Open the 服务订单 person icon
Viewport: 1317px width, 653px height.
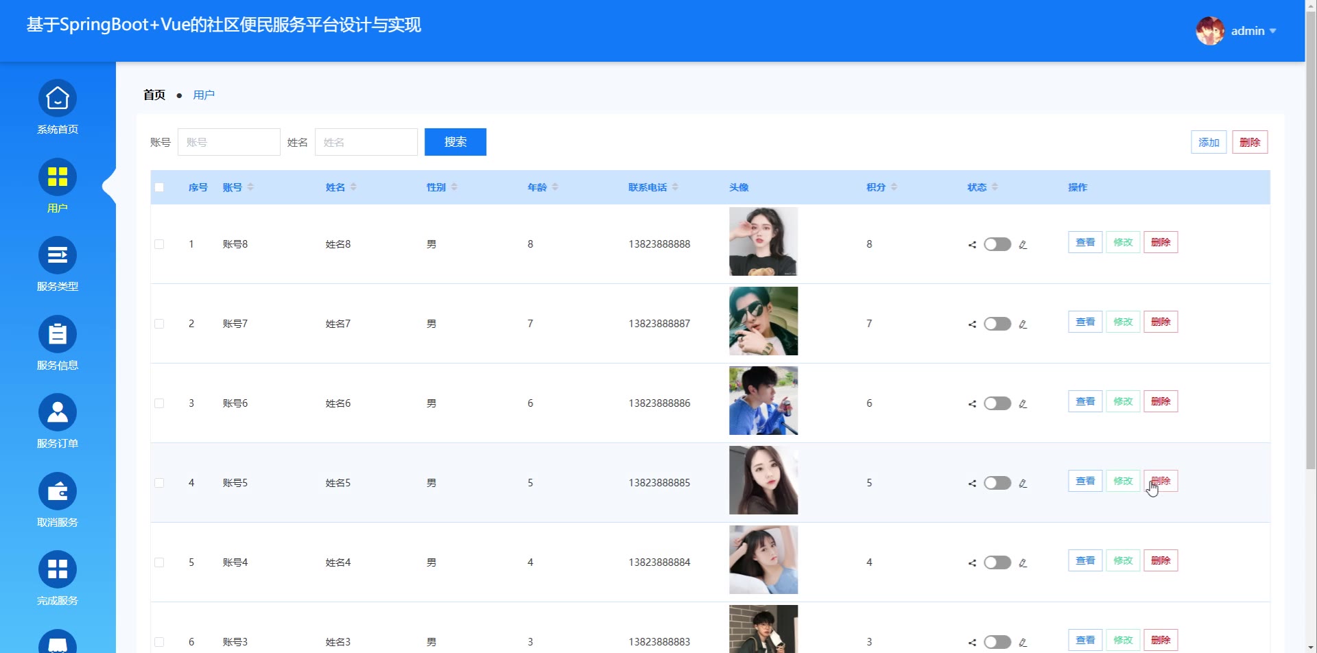click(x=58, y=413)
